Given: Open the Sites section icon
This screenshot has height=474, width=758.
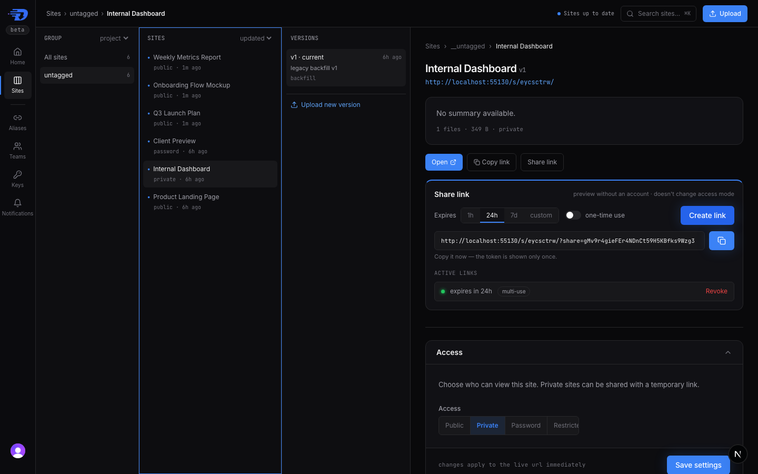Looking at the screenshot, I should pos(17,84).
